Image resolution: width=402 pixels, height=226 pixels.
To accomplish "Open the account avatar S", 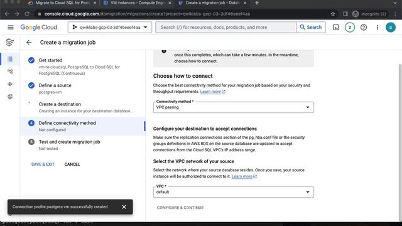I will [391, 27].
